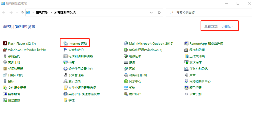The height and width of the screenshot is (129, 254).
Task: Expand the 小图标 view mode dropdown
Action: (x=228, y=26)
